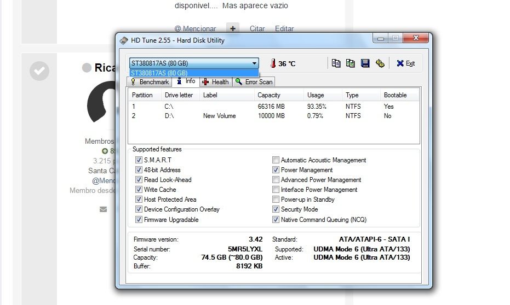Click the Exit button
The height and width of the screenshot is (305, 510).
coord(405,63)
